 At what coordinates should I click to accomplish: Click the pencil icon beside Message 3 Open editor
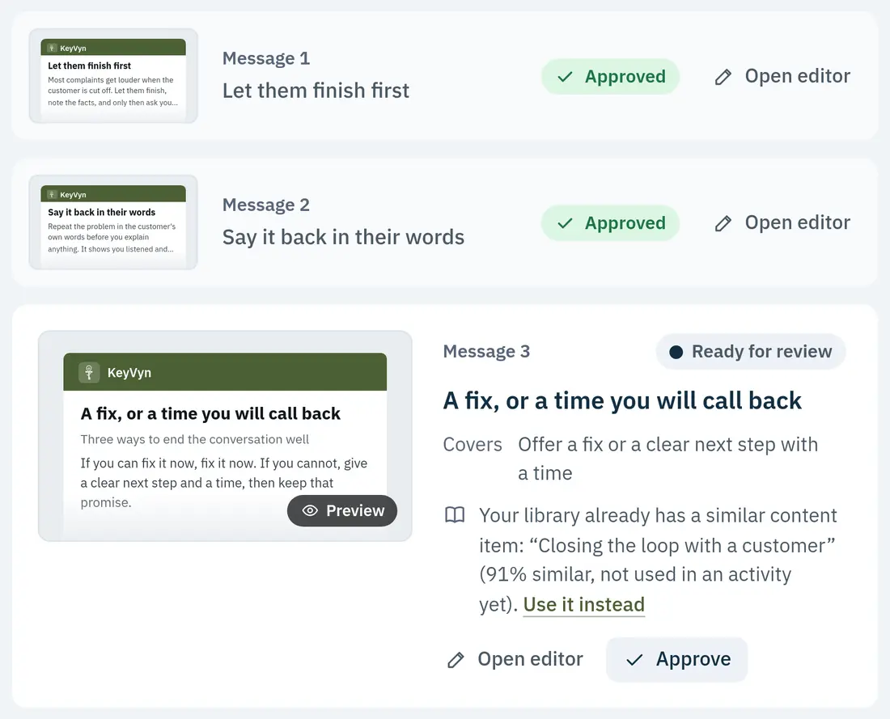(456, 660)
